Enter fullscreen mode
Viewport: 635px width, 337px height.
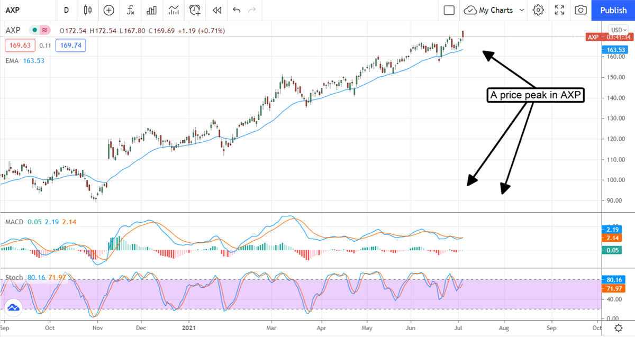pos(559,10)
